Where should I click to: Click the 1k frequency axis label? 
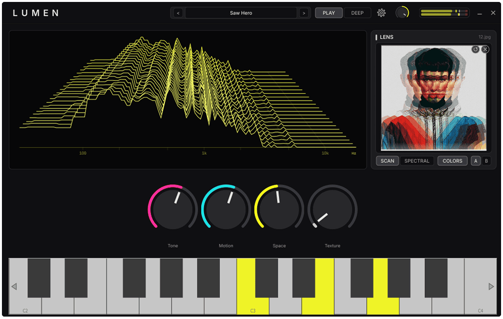click(204, 153)
